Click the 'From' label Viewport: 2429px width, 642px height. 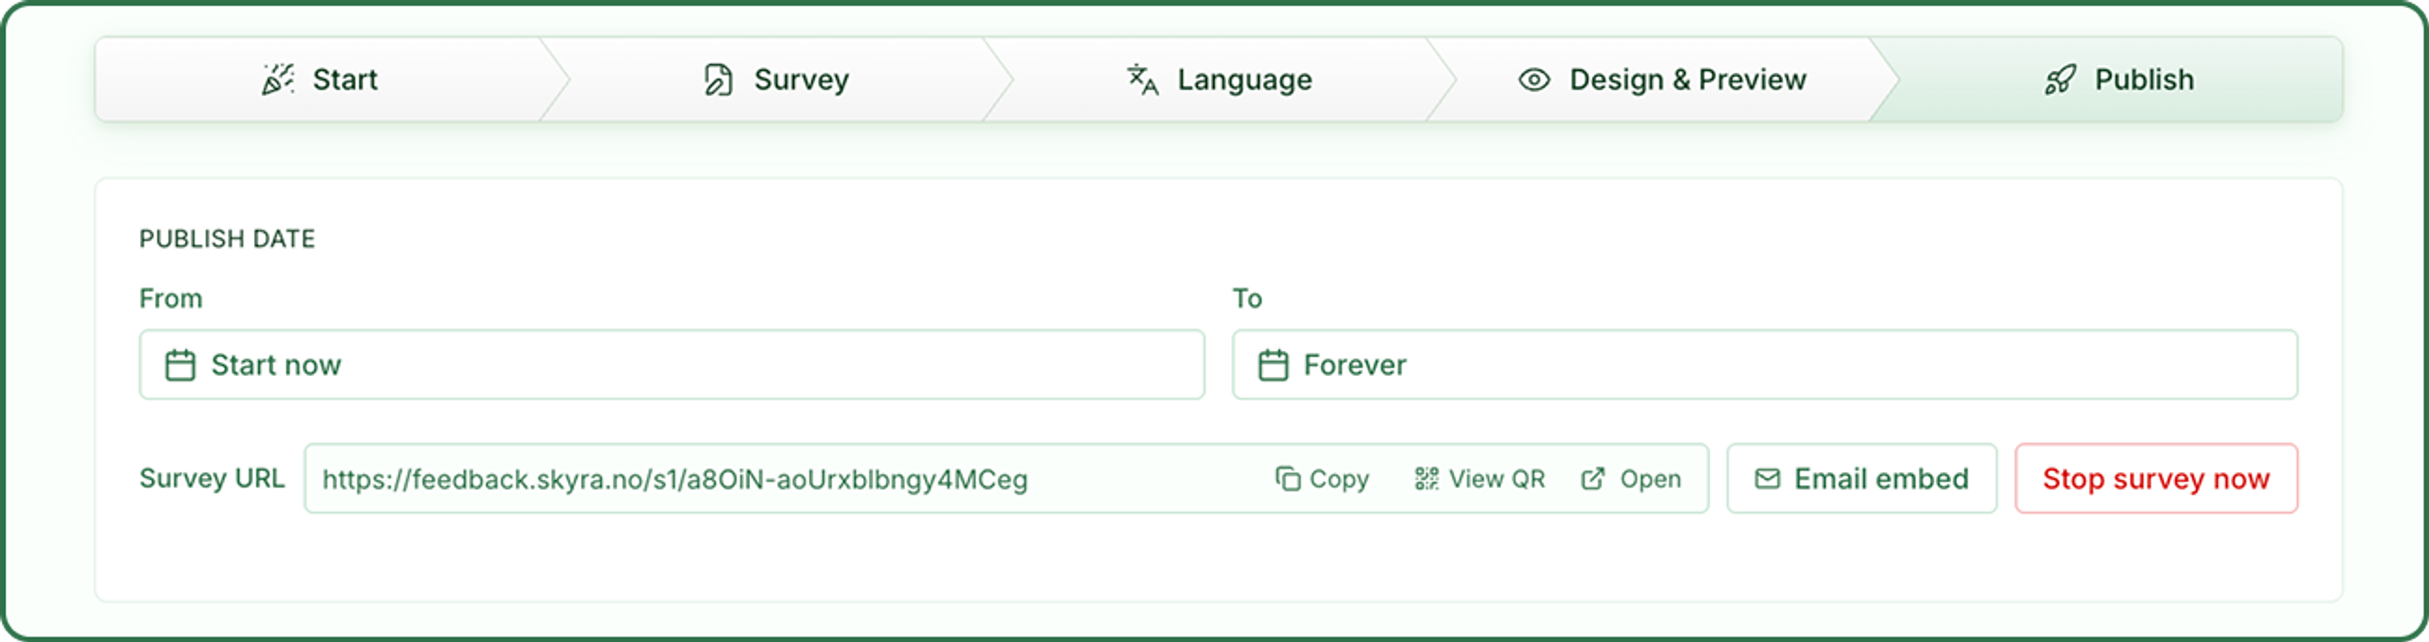171,298
